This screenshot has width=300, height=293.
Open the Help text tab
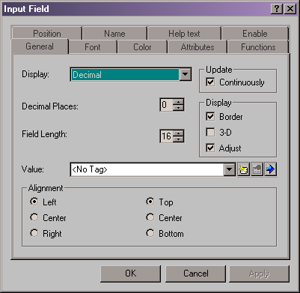184,34
